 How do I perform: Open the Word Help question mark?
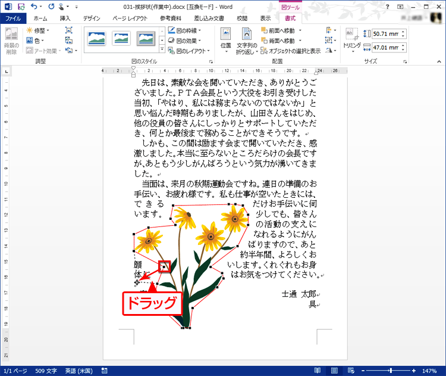[387, 7]
